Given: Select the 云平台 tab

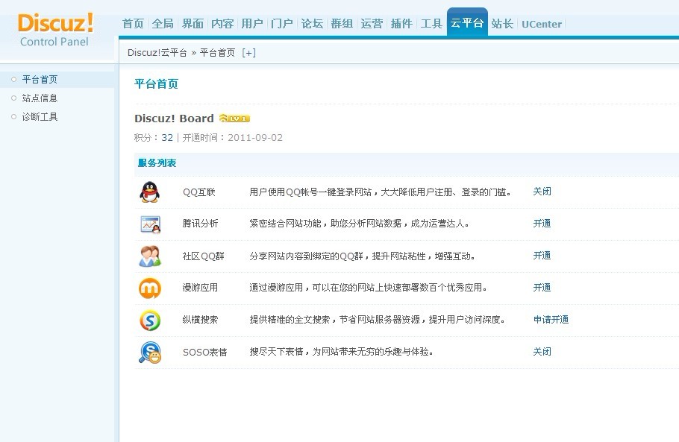Looking at the screenshot, I should click(x=467, y=22).
